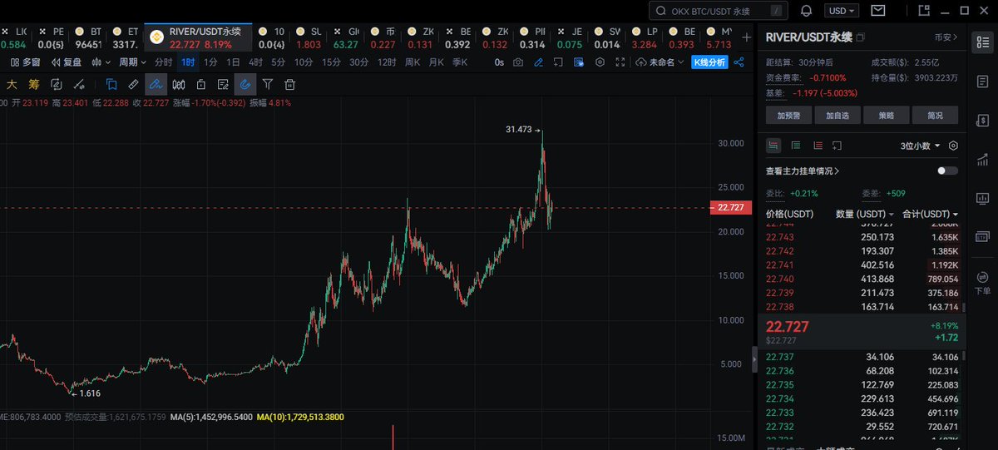Share the chart via share icon

pyautogui.click(x=739, y=62)
